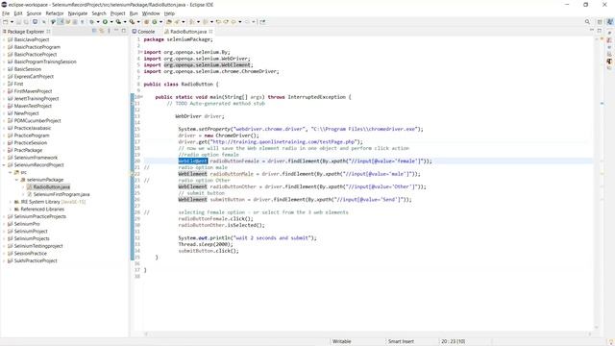Maximize the editor area
615x346 pixels.
tap(600, 30)
